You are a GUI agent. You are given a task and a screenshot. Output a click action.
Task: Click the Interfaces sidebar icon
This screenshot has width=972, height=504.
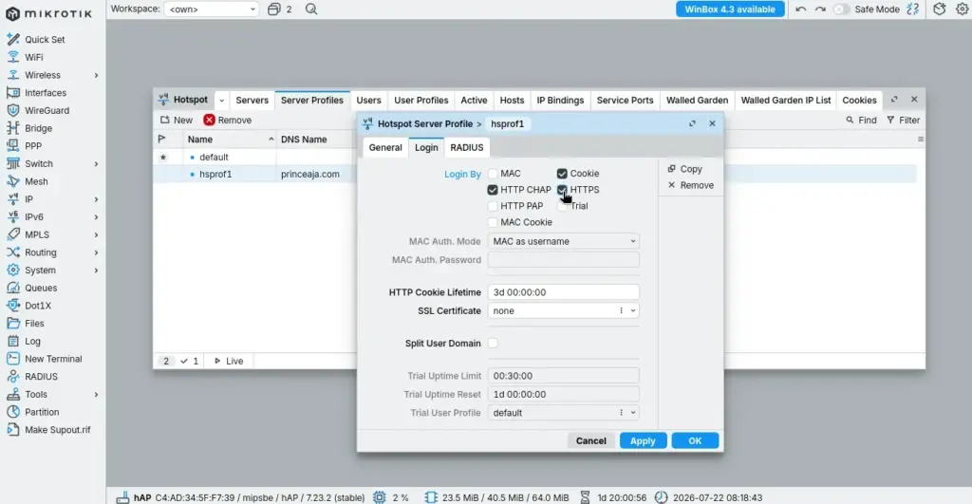[x=13, y=92]
